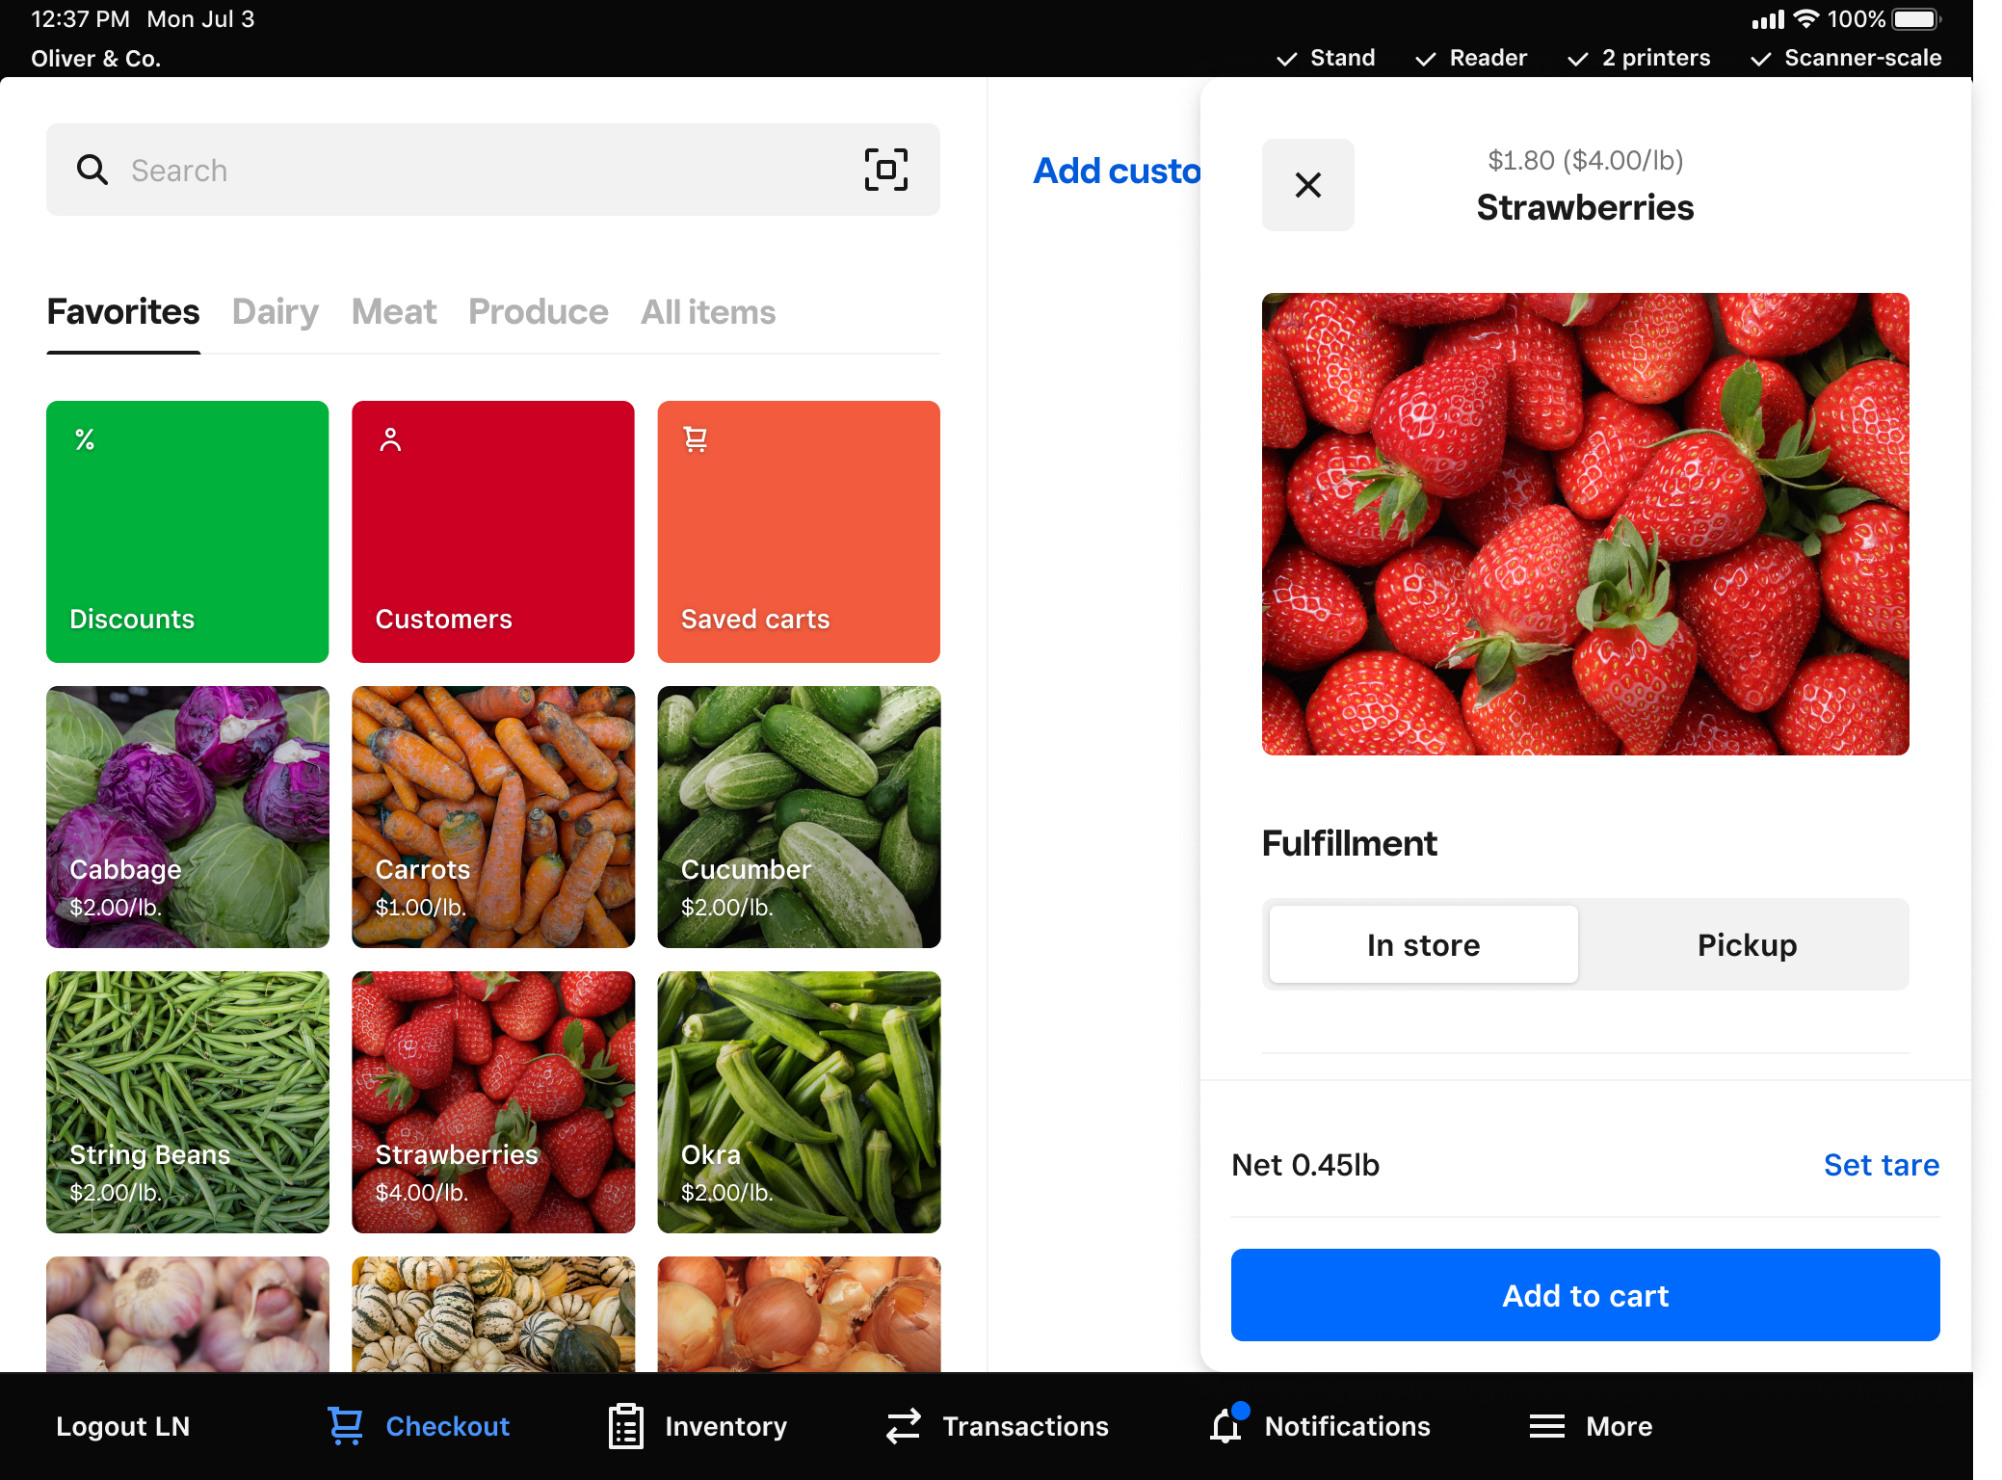Switch to Dairy tab
The width and height of the screenshot is (2002, 1480).
tap(276, 312)
